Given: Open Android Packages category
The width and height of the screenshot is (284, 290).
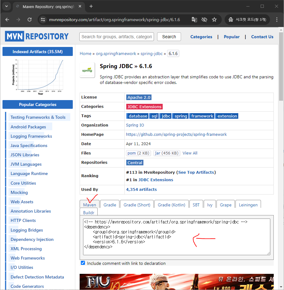Looking at the screenshot, I should 28,127.
